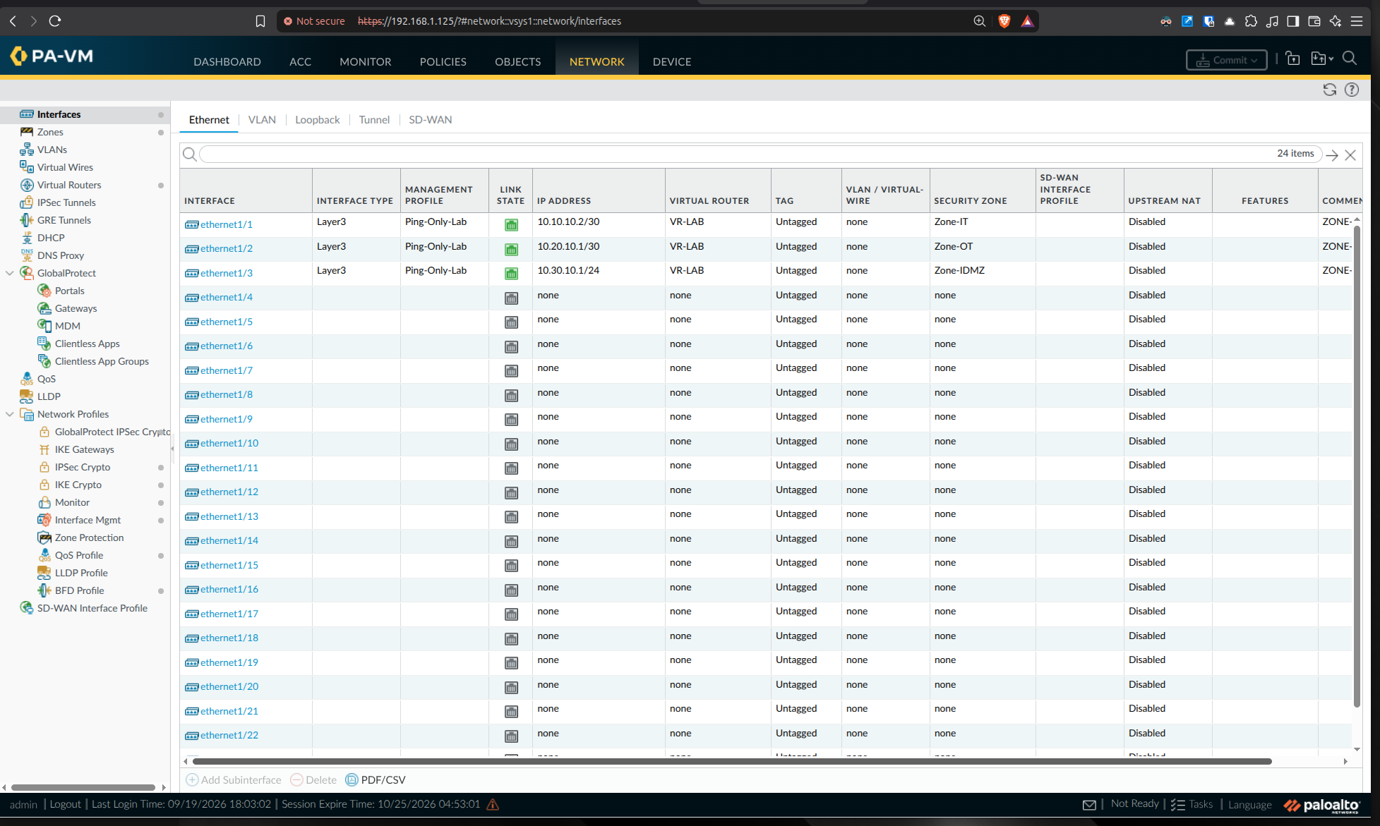Select Zone Protection in sidebar
The height and width of the screenshot is (826, 1380).
[x=89, y=537]
